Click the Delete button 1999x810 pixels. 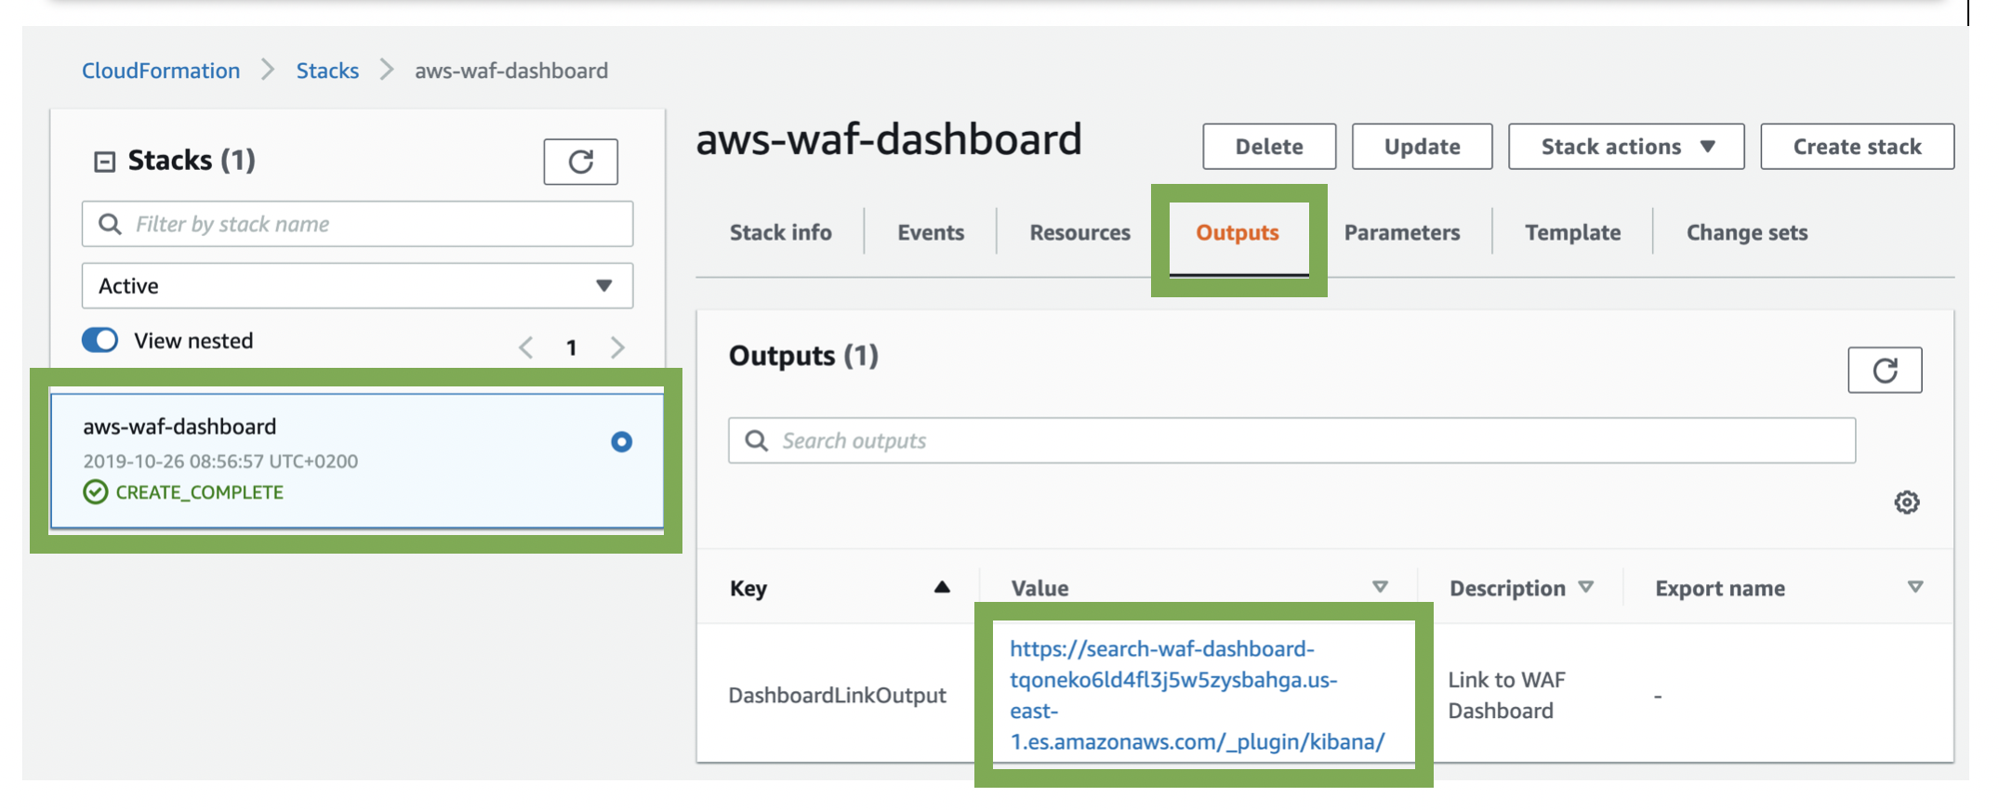1269,147
